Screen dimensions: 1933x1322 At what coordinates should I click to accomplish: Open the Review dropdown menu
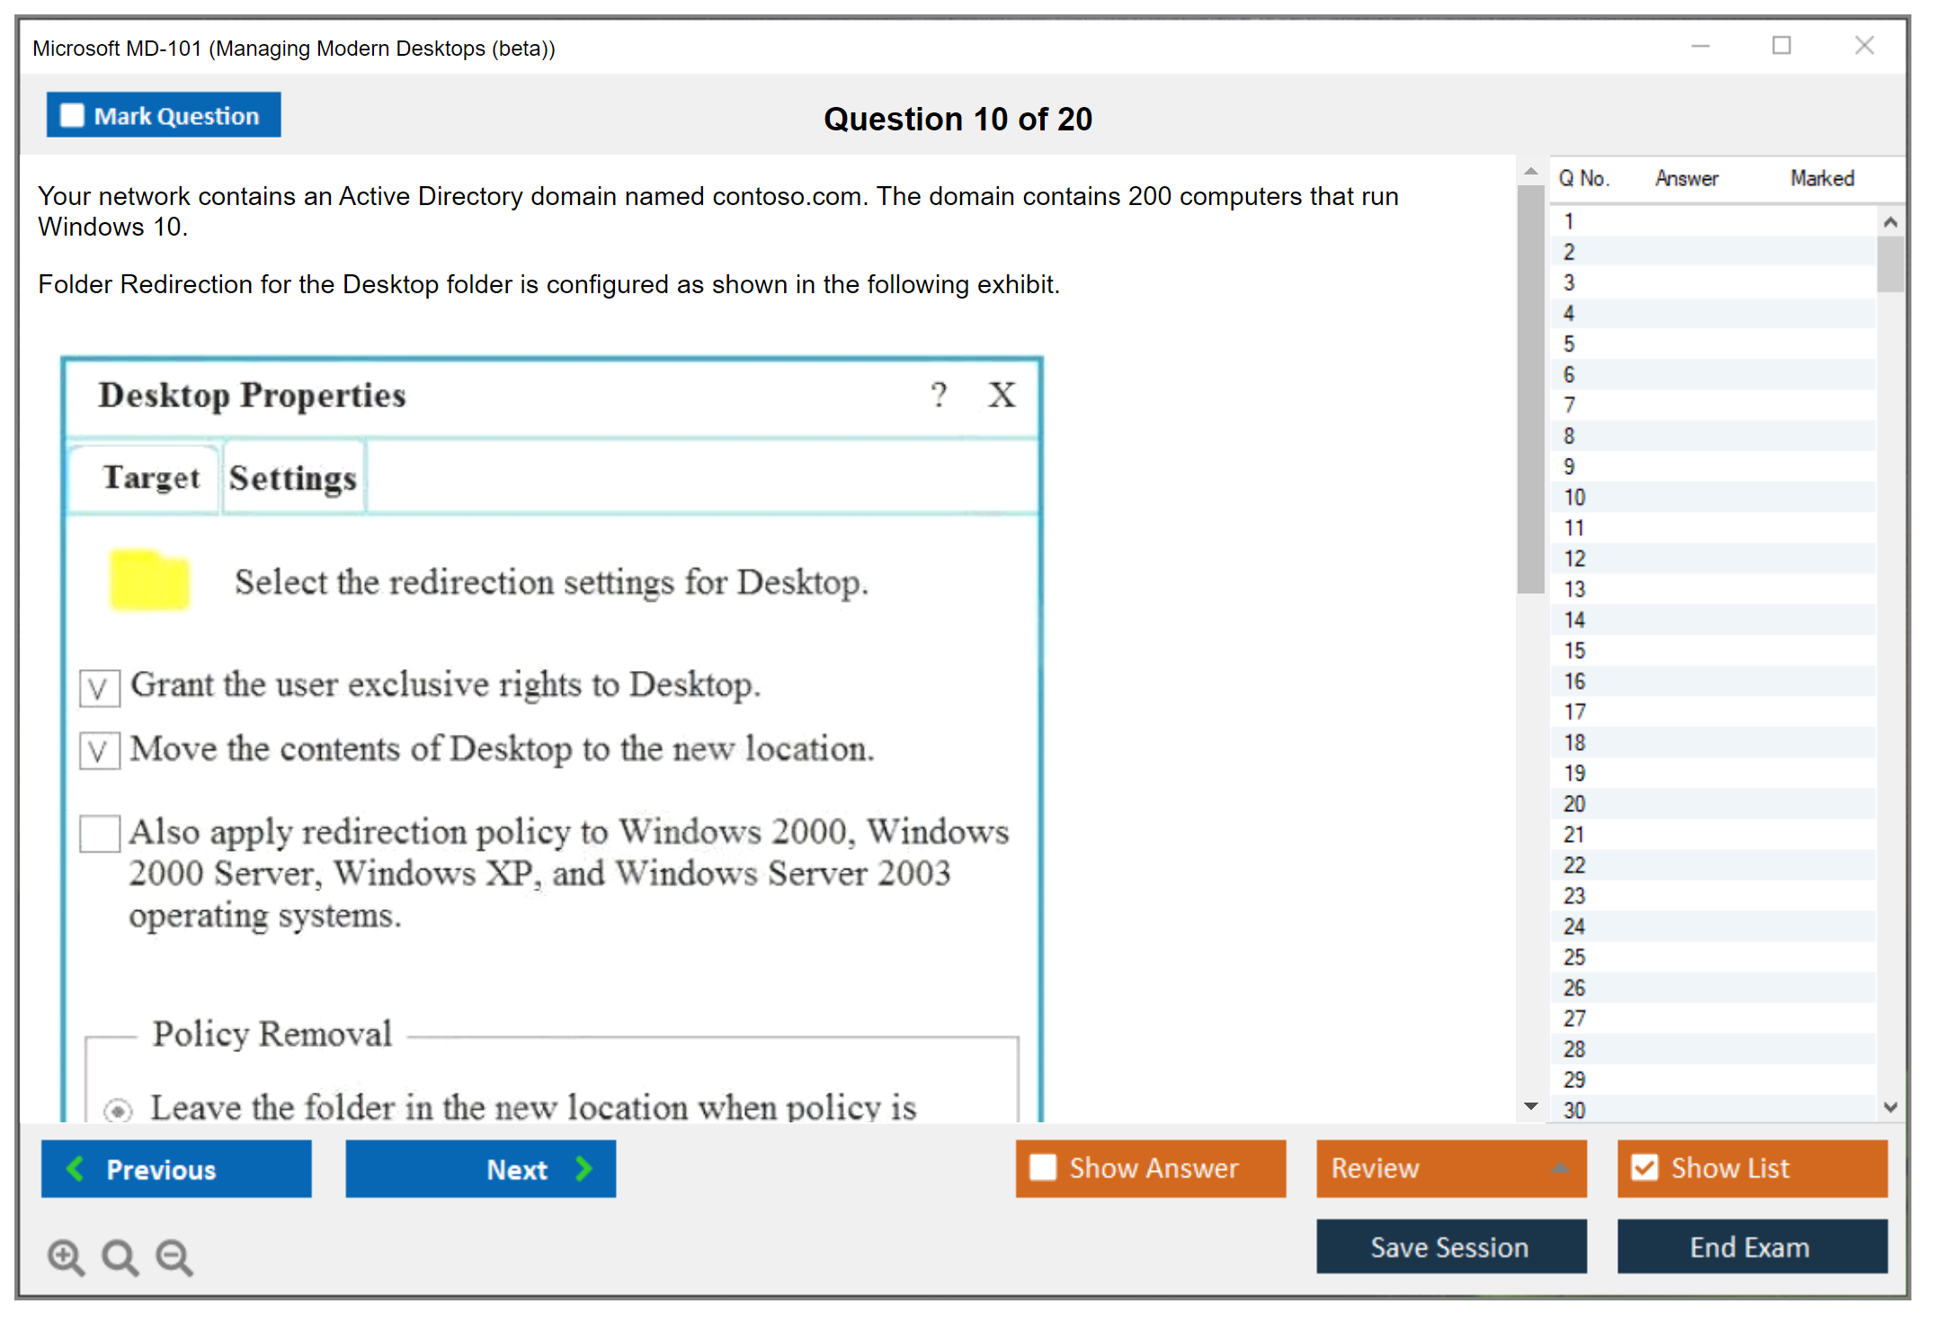pos(1450,1167)
